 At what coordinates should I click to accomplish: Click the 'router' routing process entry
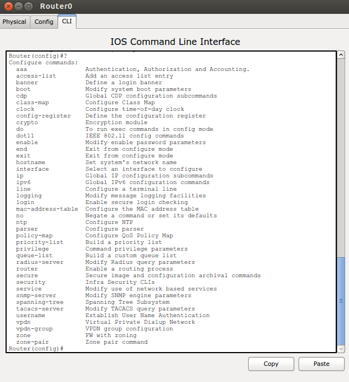tap(27, 269)
